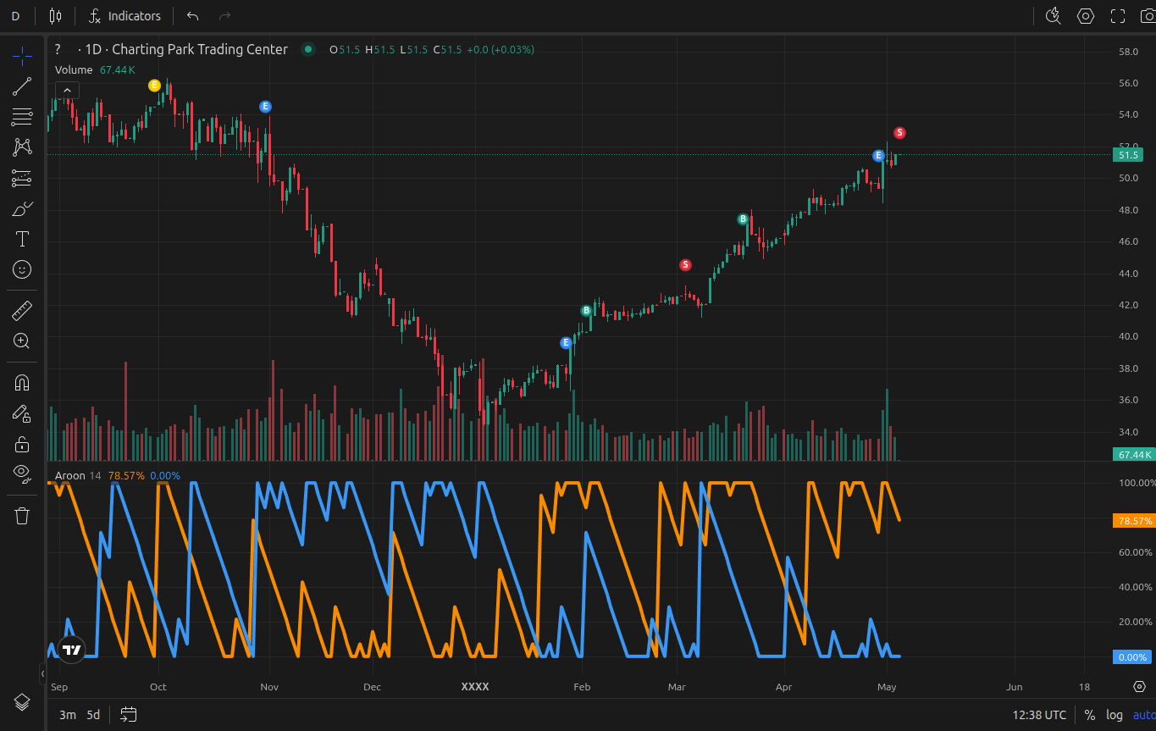Click the red S marker near May
This screenshot has height=731, width=1156.
[899, 133]
